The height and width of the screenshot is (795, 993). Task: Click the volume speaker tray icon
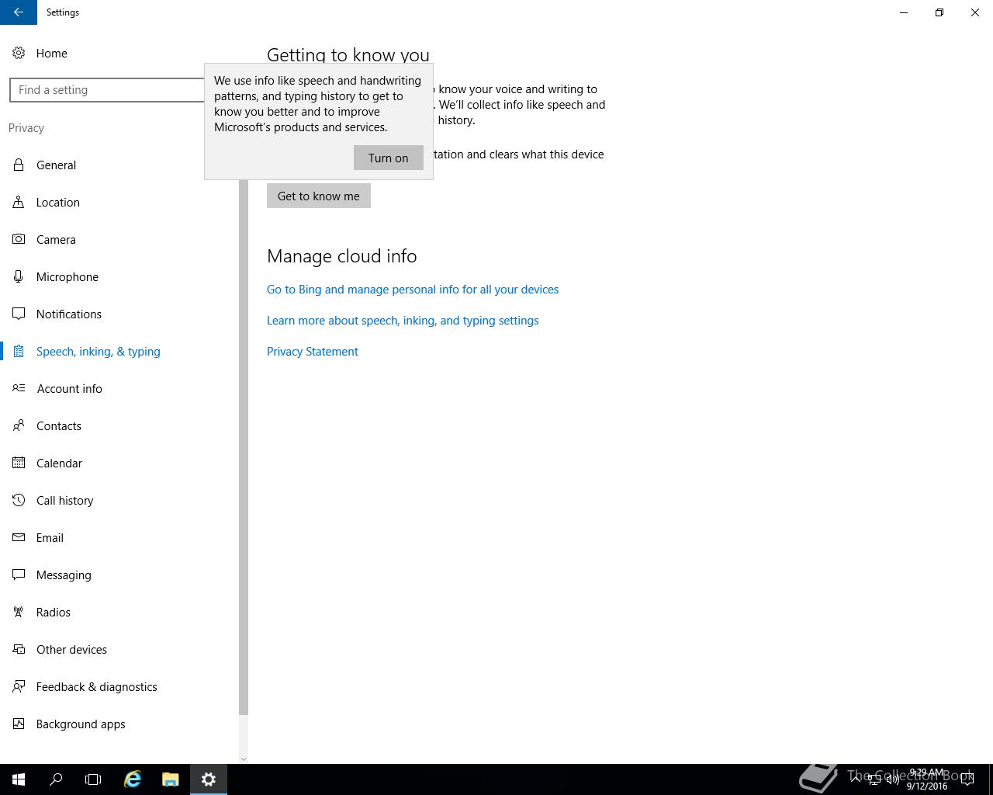tap(893, 779)
